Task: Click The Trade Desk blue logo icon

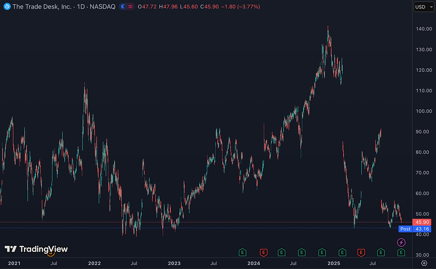Action: pos(7,6)
